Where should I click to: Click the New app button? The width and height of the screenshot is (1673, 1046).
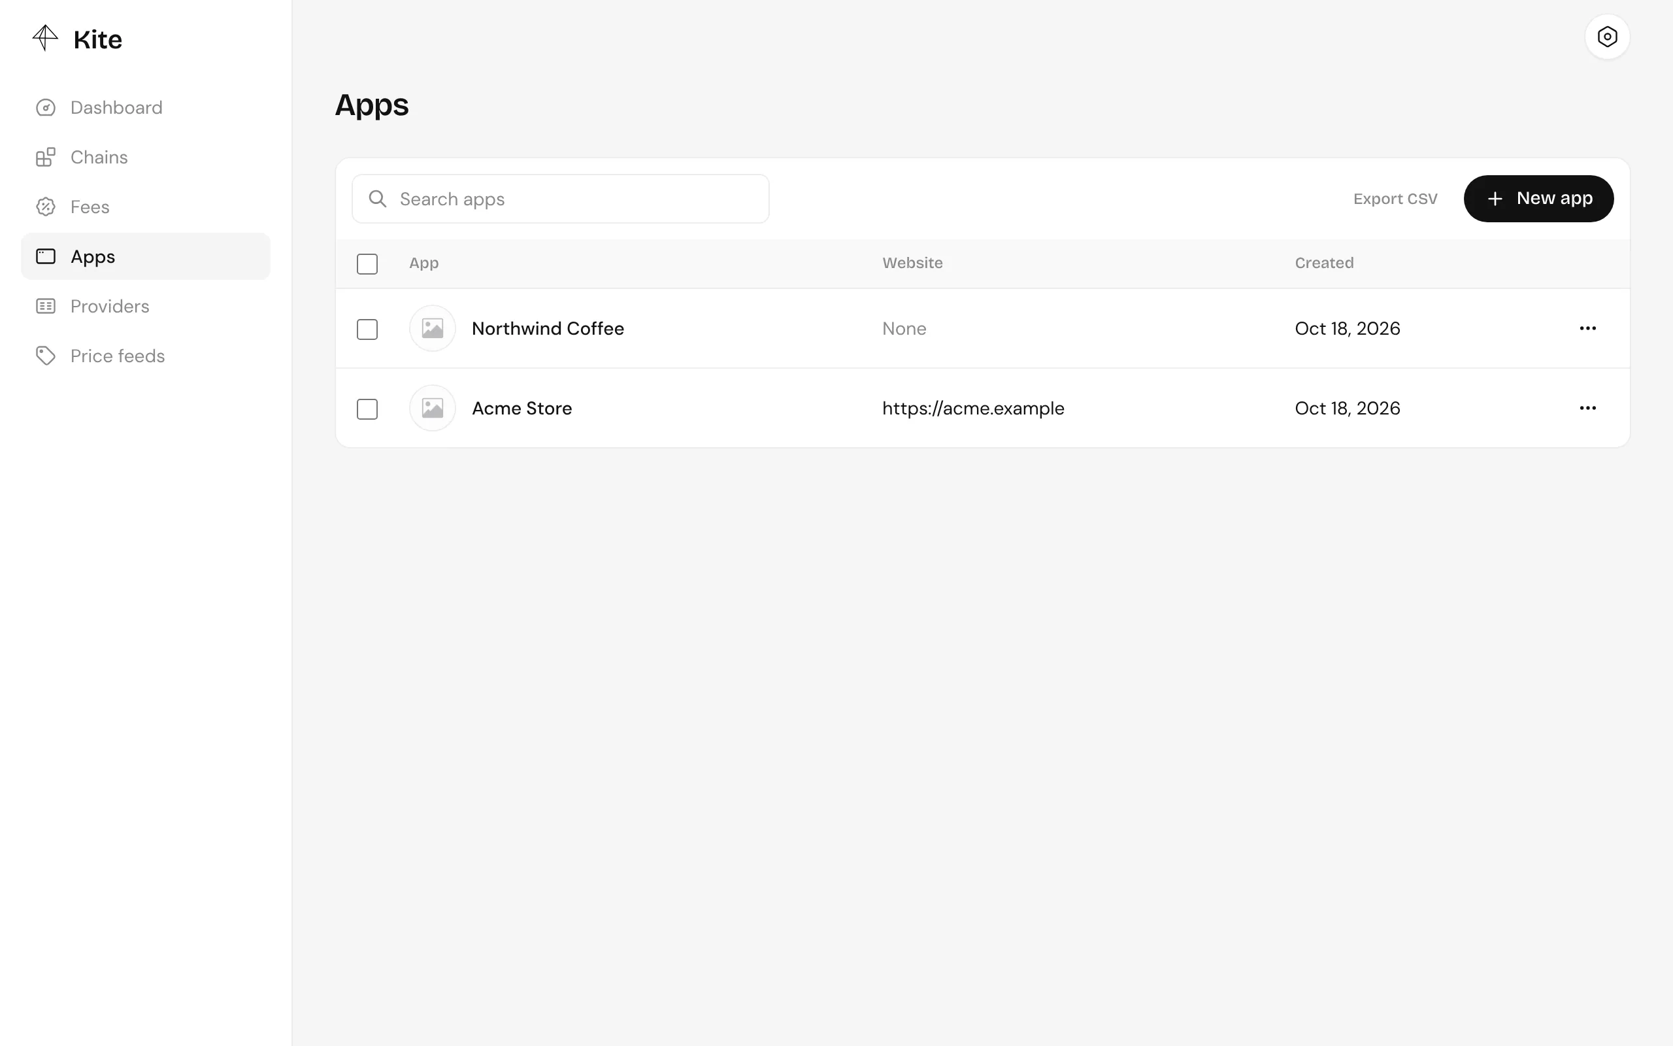tap(1538, 199)
